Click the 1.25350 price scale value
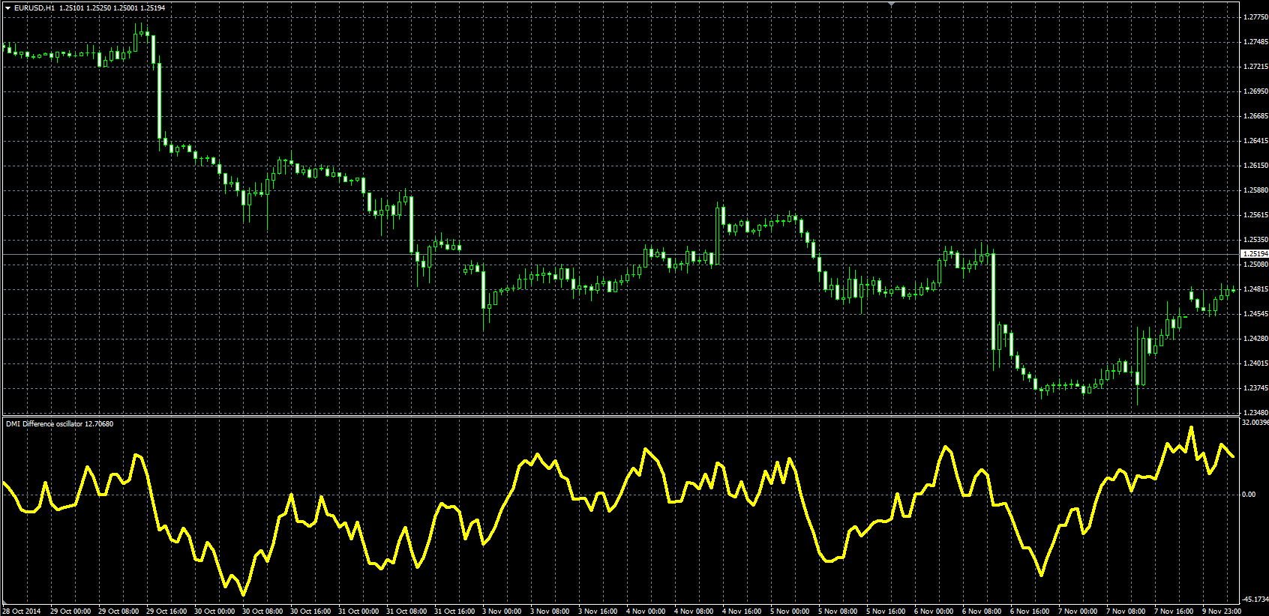Viewport: 1269px width, 616px height. click(1255, 240)
